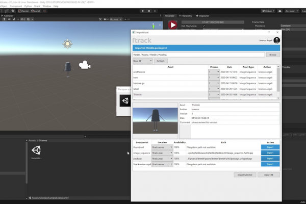Open grid settings dropdown arrow
The height and width of the screenshot is (204, 306).
click(33, 19)
